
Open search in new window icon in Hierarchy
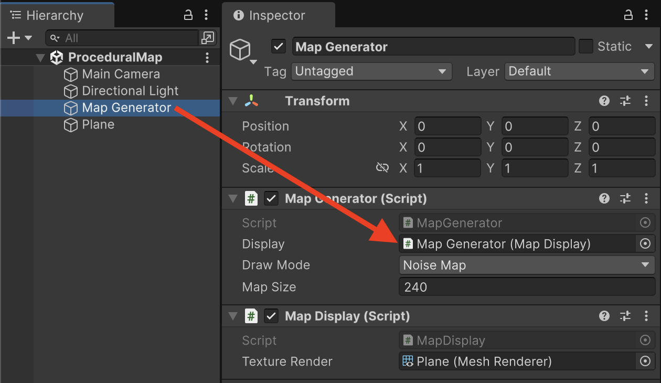[208, 38]
